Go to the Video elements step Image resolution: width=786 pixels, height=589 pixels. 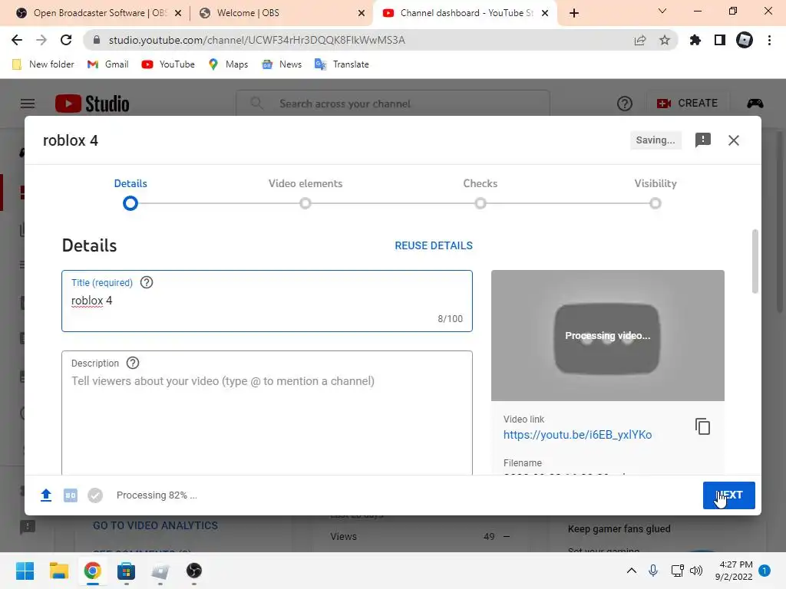tap(305, 183)
